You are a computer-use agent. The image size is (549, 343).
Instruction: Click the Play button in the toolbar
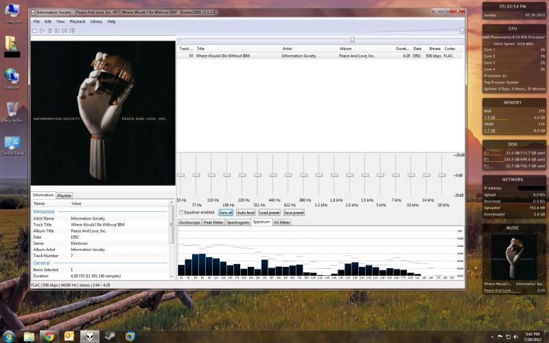click(x=42, y=31)
